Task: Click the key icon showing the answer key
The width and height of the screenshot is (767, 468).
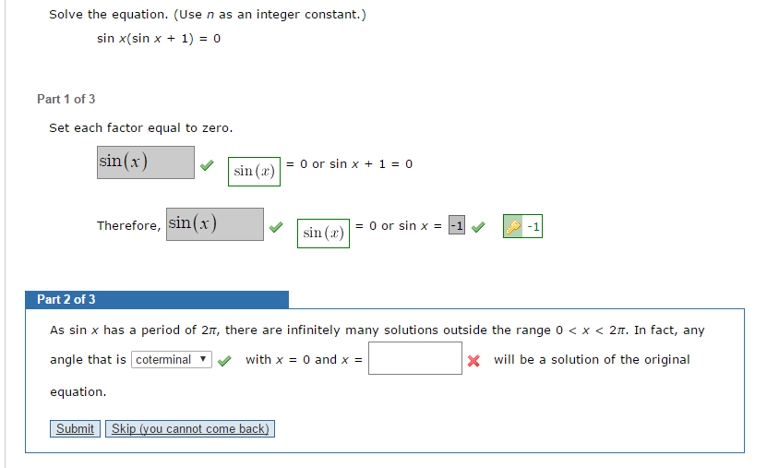Action: coord(513,226)
